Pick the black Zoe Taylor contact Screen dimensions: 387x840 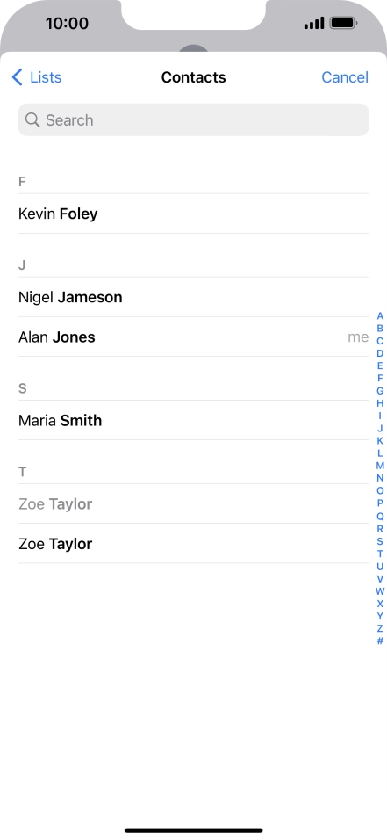click(x=193, y=544)
